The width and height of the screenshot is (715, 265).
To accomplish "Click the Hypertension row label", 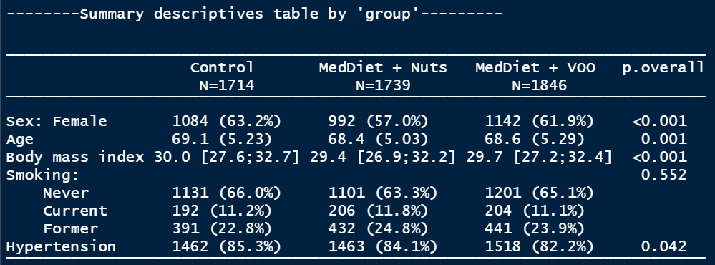I will click(61, 247).
